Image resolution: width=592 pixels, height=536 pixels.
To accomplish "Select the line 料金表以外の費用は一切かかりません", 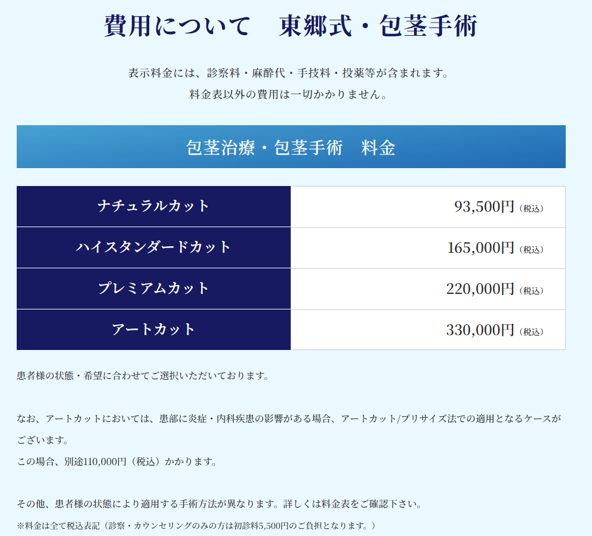I will [288, 94].
